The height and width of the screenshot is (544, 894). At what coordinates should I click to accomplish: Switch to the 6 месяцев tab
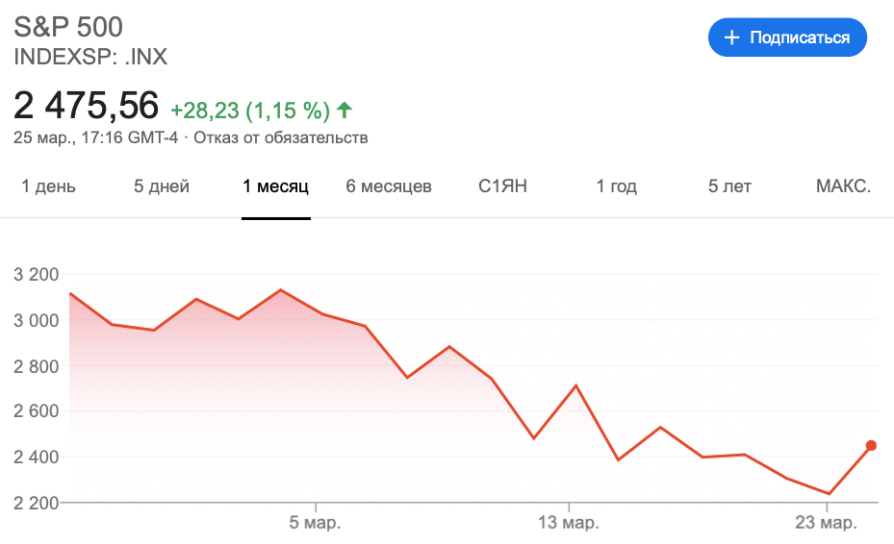(389, 186)
